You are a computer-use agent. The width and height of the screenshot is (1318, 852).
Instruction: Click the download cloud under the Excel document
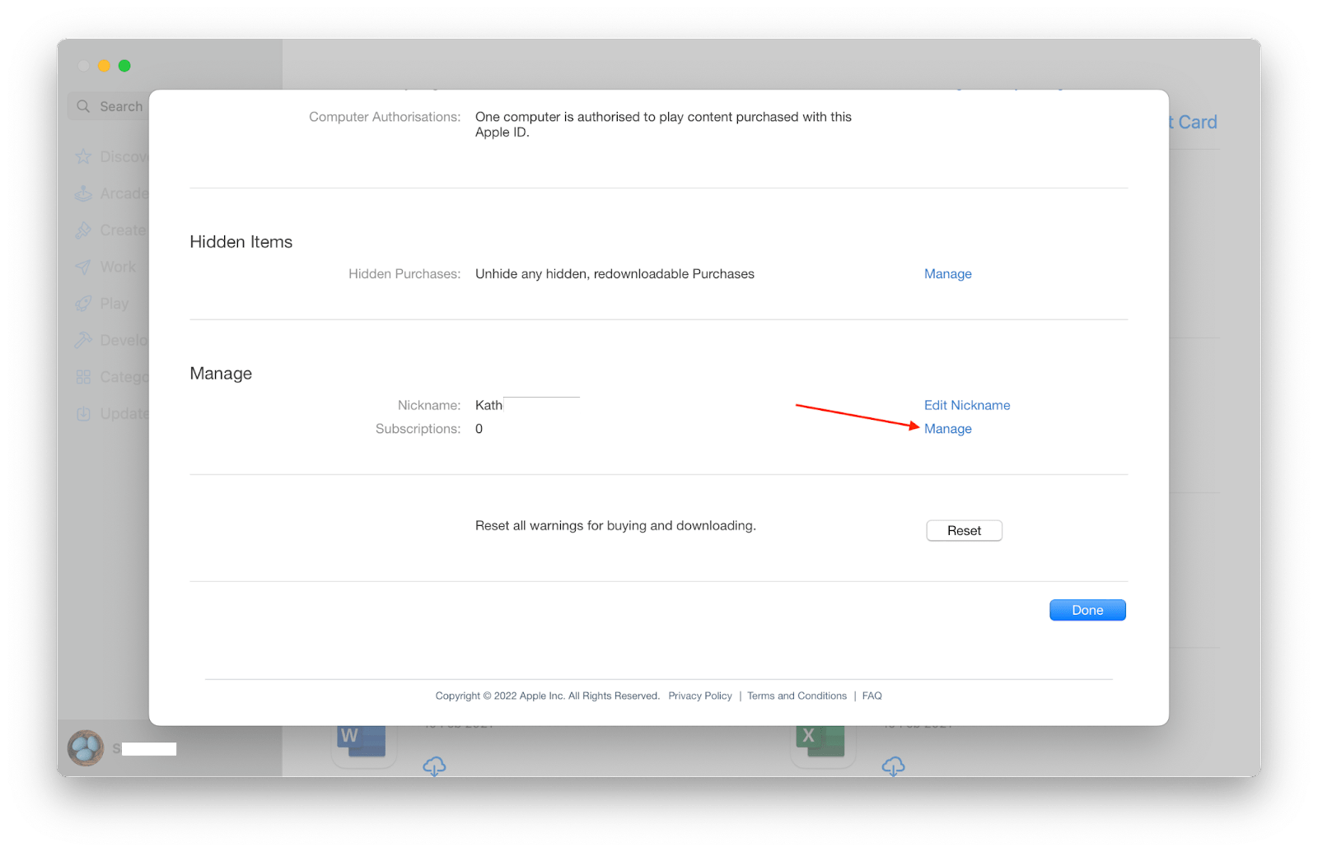(x=893, y=766)
